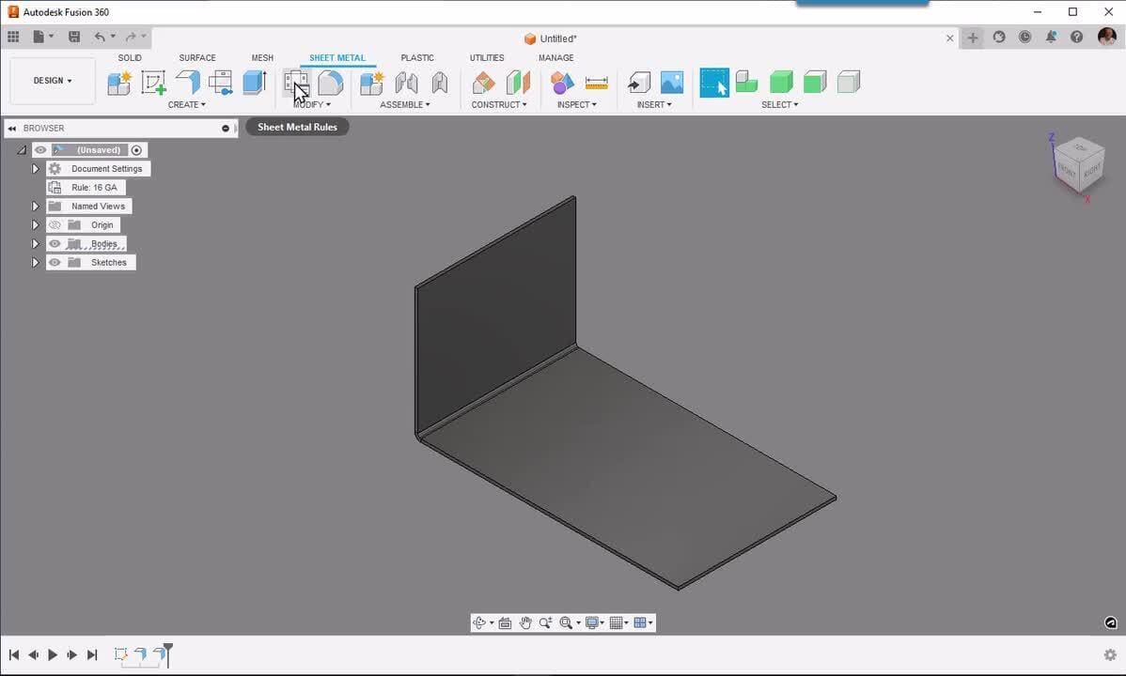Open the Sheet Metal Rules tool
Image resolution: width=1126 pixels, height=676 pixels.
(296, 83)
